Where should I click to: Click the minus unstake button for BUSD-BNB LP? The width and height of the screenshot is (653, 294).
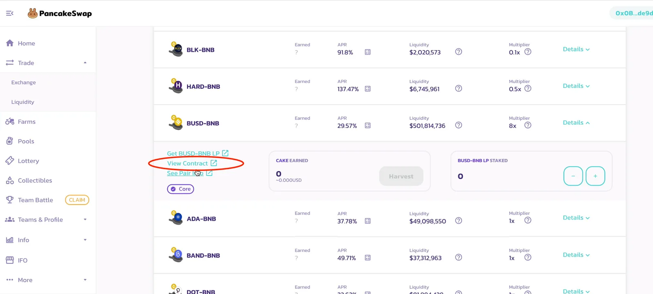(x=573, y=176)
